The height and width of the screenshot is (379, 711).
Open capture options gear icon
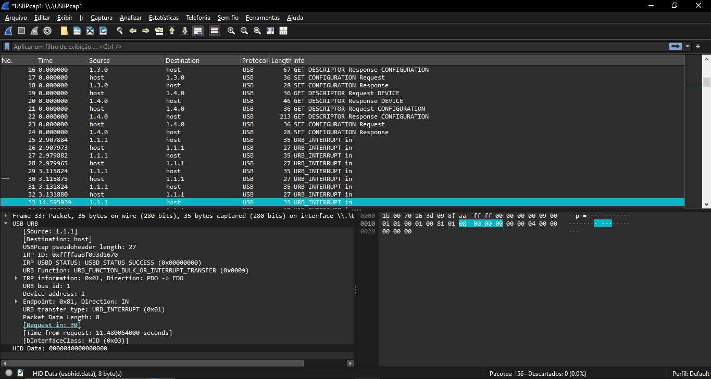(x=47, y=31)
